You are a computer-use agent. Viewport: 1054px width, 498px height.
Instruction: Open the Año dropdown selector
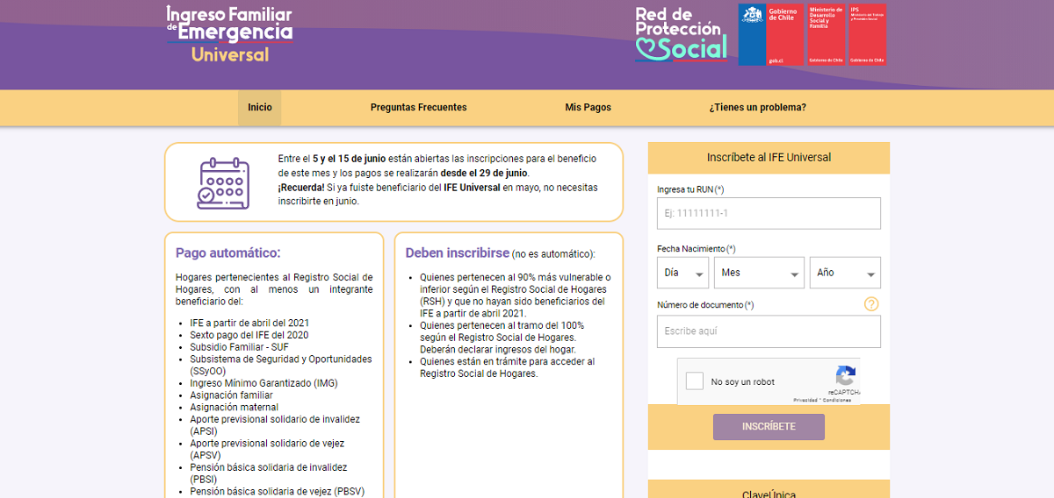pyautogui.click(x=844, y=273)
